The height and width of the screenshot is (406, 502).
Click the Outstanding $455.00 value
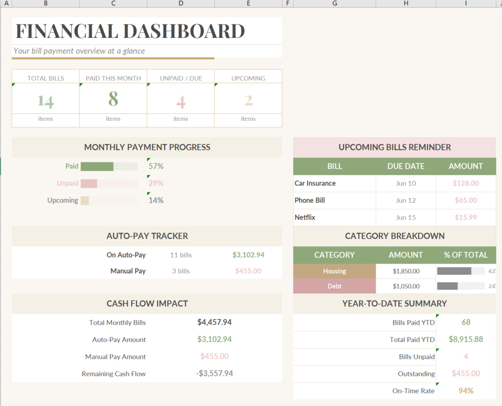click(466, 373)
